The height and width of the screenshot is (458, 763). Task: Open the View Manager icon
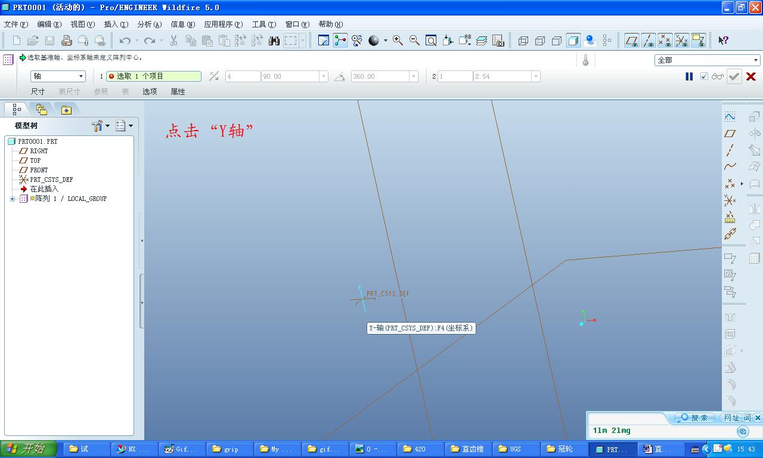[498, 41]
